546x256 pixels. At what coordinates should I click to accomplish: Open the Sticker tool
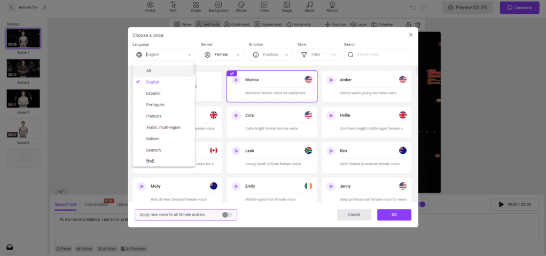[x=241, y=6]
